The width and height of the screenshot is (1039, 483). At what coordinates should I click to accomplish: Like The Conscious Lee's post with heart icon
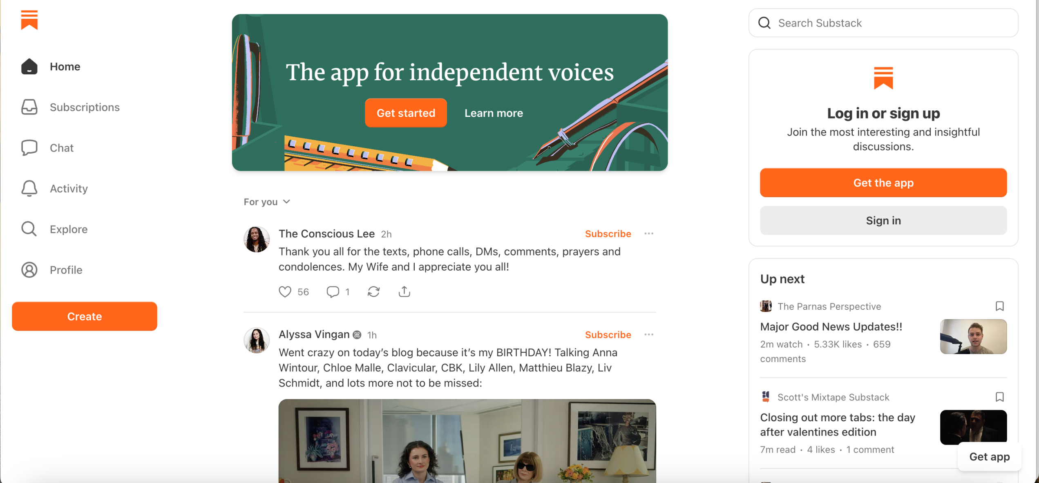pos(285,292)
